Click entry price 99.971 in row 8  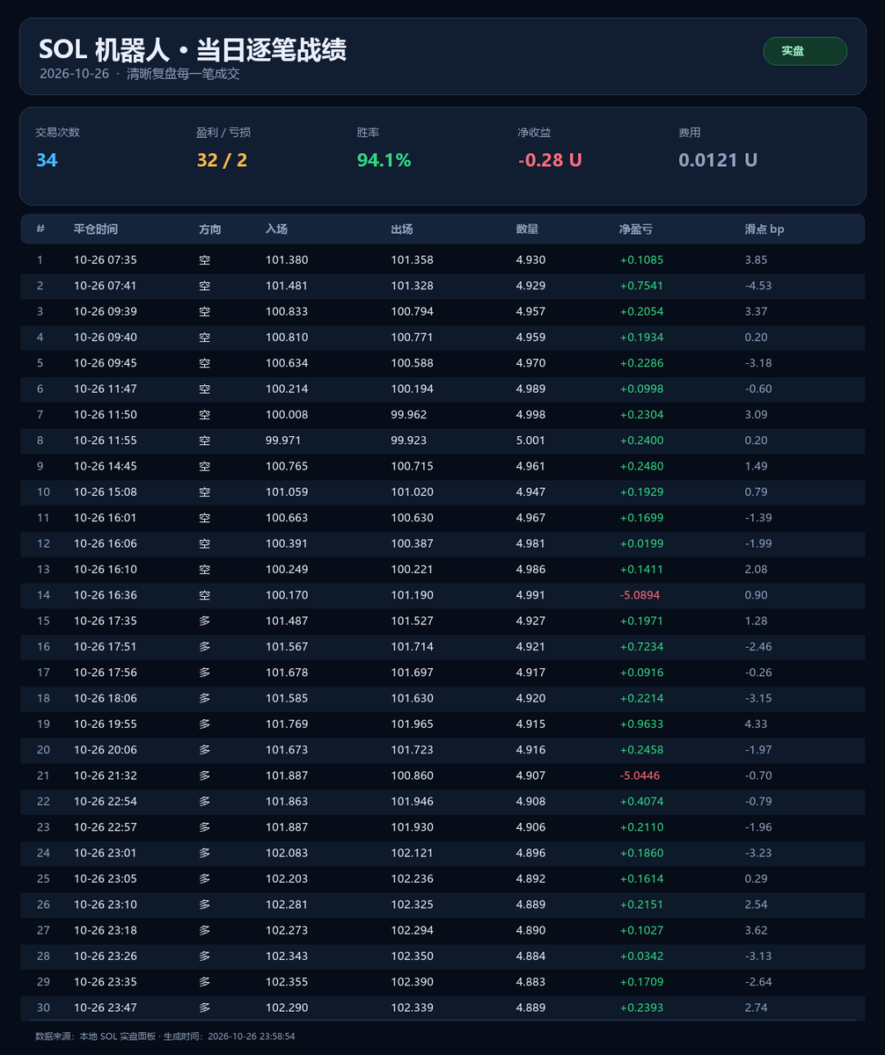click(x=283, y=440)
